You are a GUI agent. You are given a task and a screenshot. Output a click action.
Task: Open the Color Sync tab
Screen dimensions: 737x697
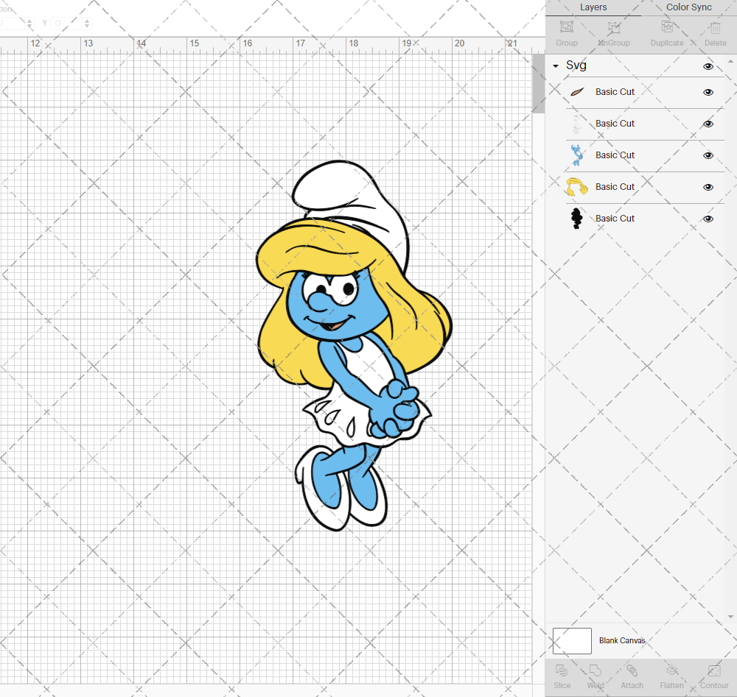688,7
